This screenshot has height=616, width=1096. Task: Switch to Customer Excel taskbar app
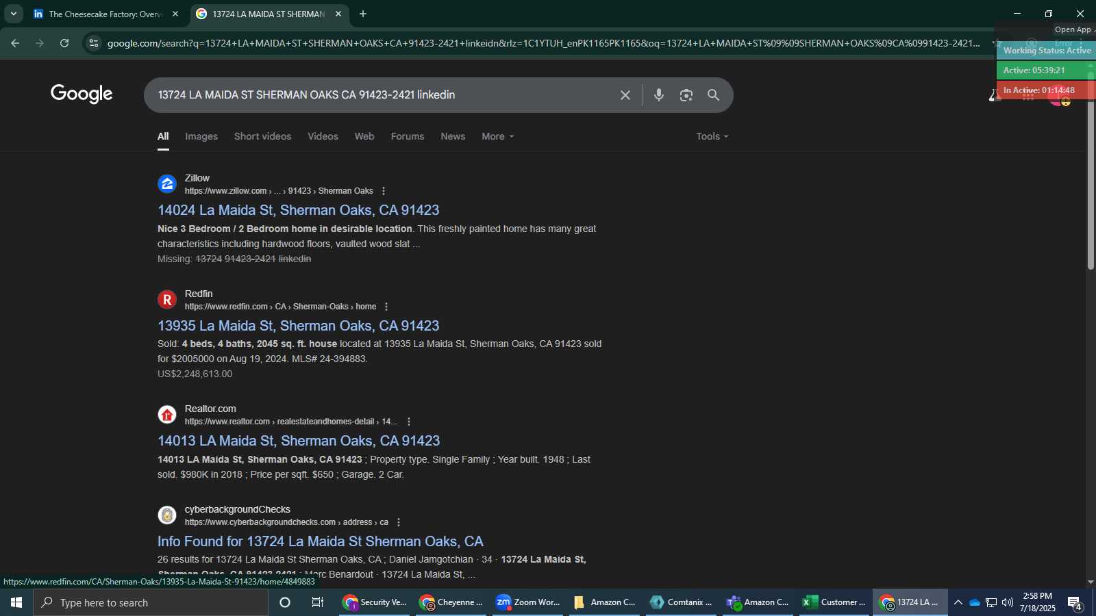click(834, 602)
